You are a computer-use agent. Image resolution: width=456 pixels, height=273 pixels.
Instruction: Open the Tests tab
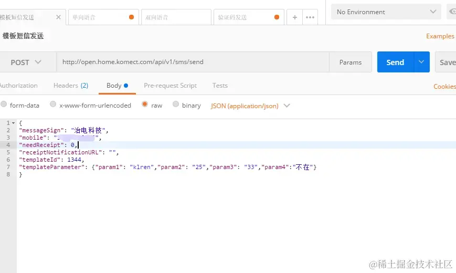(220, 86)
